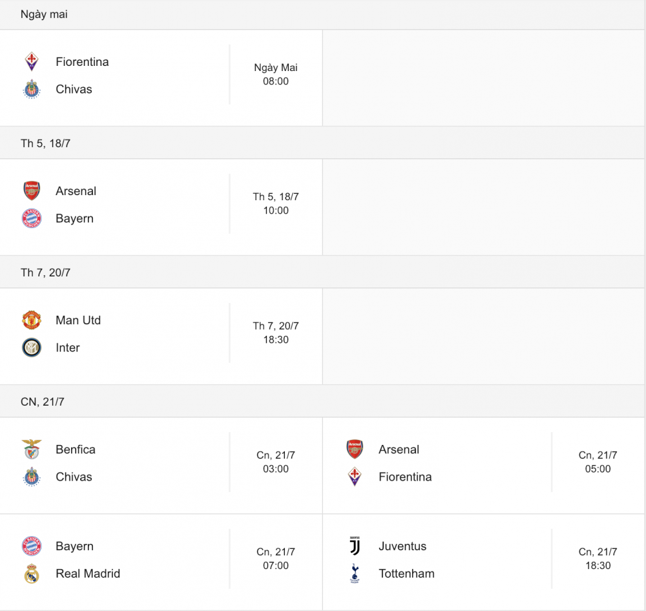This screenshot has height=611, width=646.
Task: Open the Real Madrid team name
Action: [x=88, y=574]
